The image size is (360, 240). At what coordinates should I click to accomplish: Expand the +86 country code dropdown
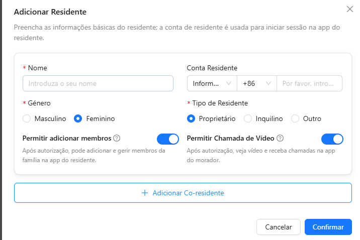pyautogui.click(x=257, y=83)
